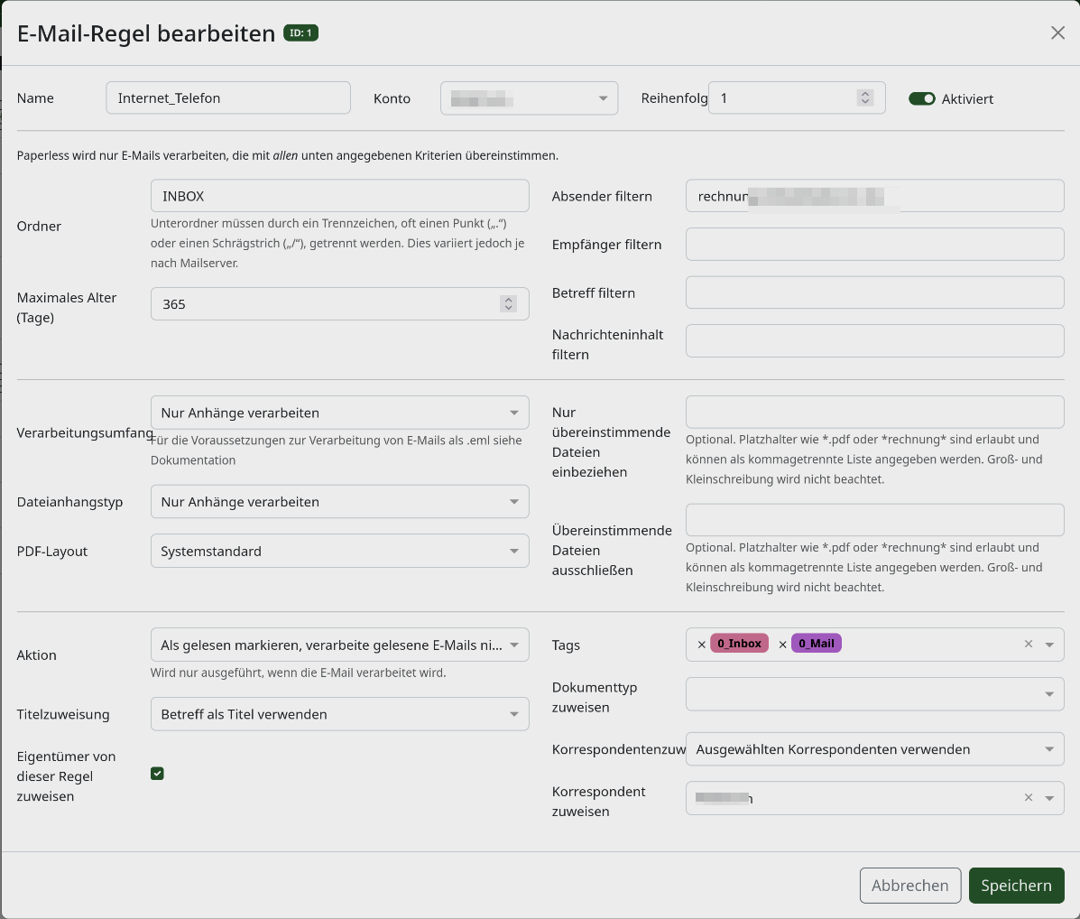Screen dimensions: 1080x919
Task: Click the Abbrechen button
Action: [x=909, y=886]
